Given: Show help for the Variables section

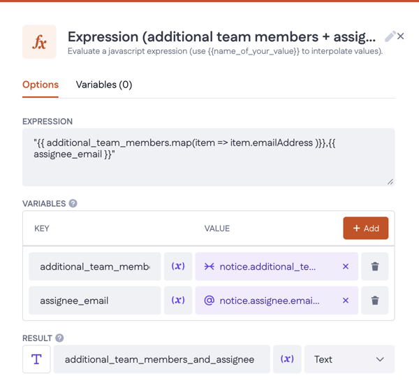Looking at the screenshot, I should coord(73,203).
